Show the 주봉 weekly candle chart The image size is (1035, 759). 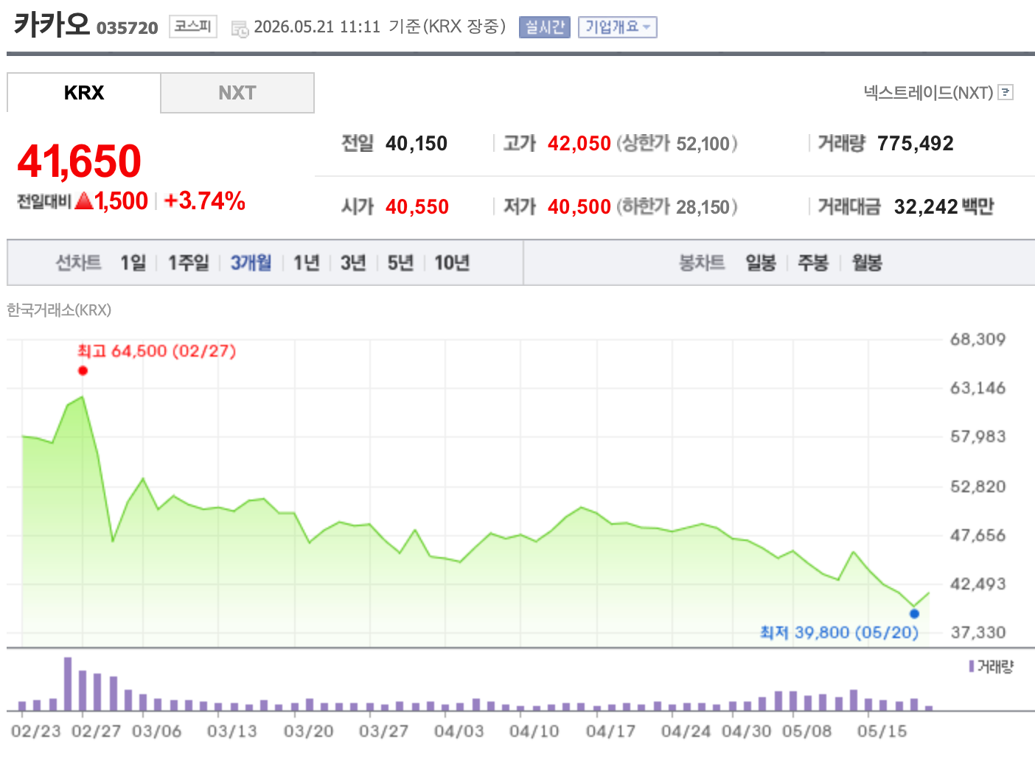(814, 262)
